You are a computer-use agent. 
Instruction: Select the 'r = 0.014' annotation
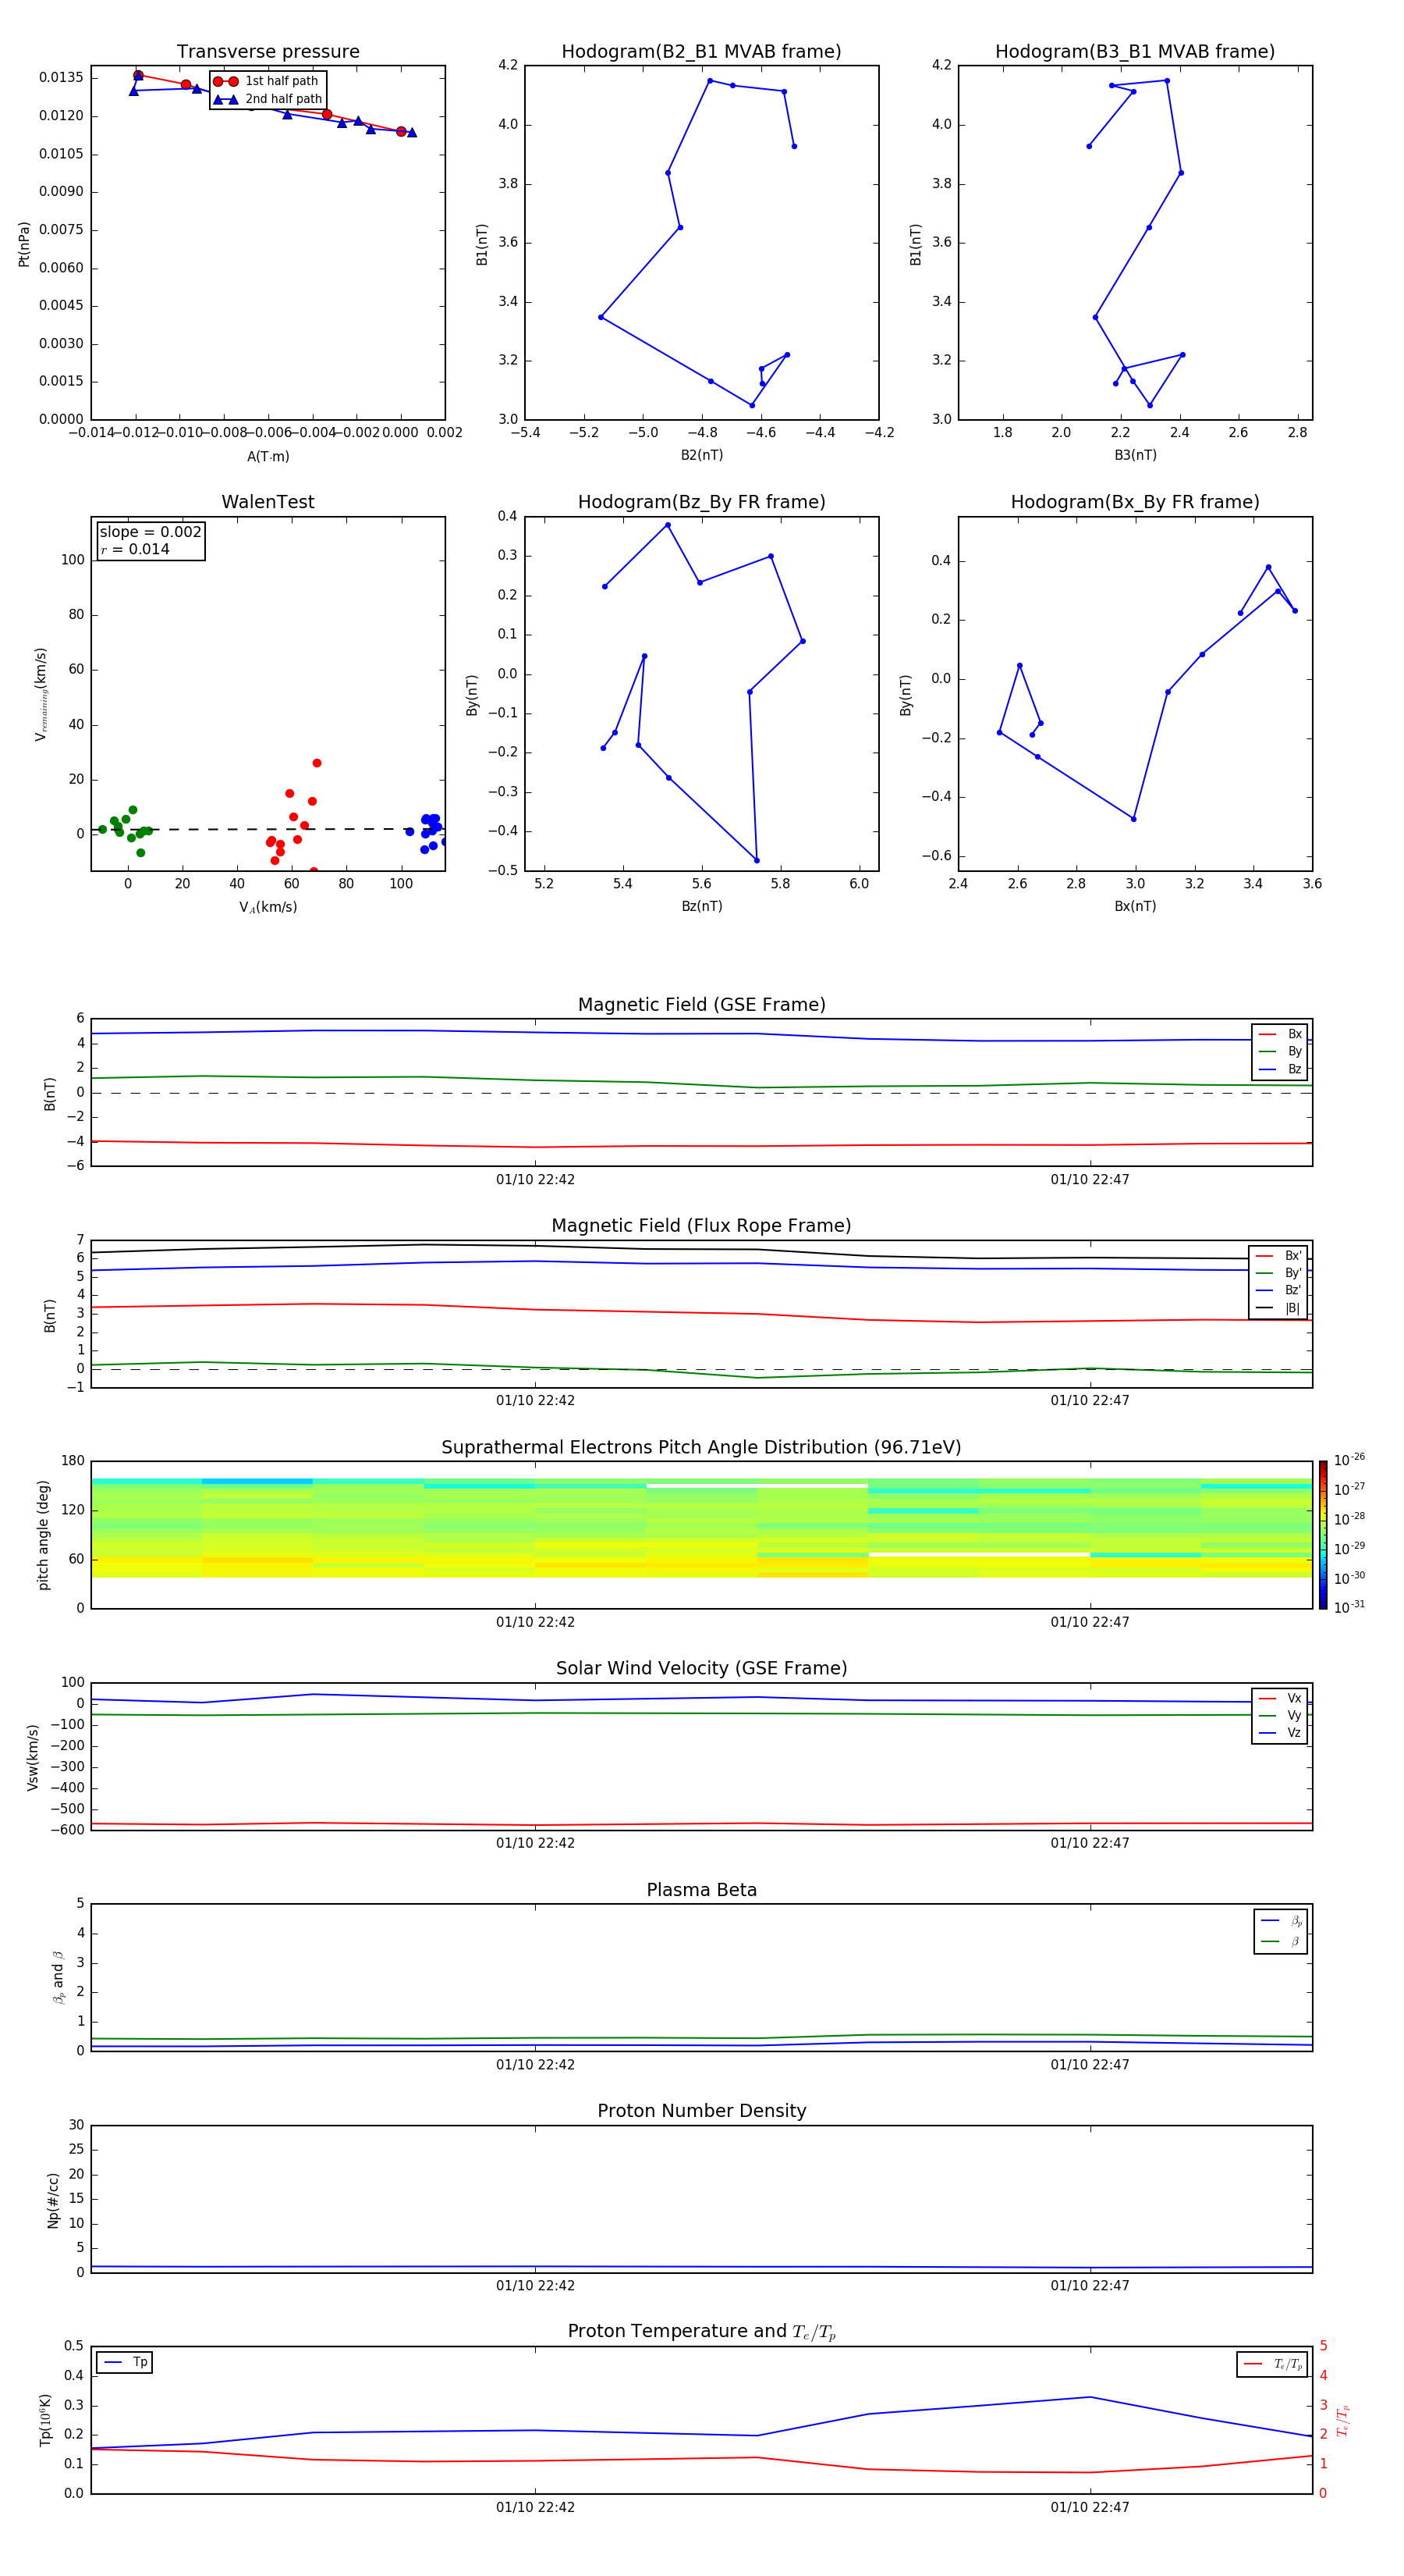(135, 549)
